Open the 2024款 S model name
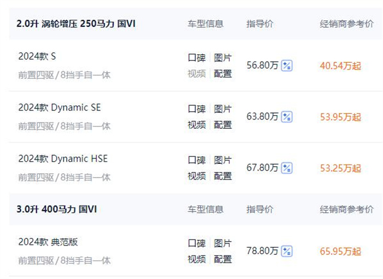This screenshot has height=279, width=383. 37,56
